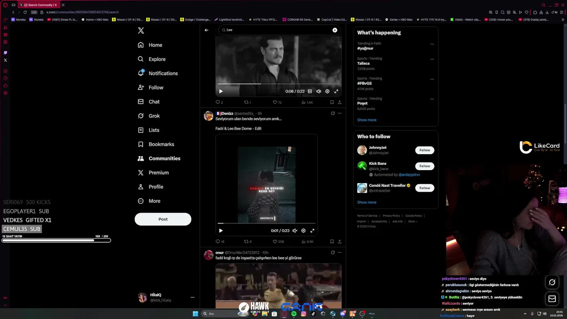Open Windows Start menu
567x319 pixels.
pos(195,314)
